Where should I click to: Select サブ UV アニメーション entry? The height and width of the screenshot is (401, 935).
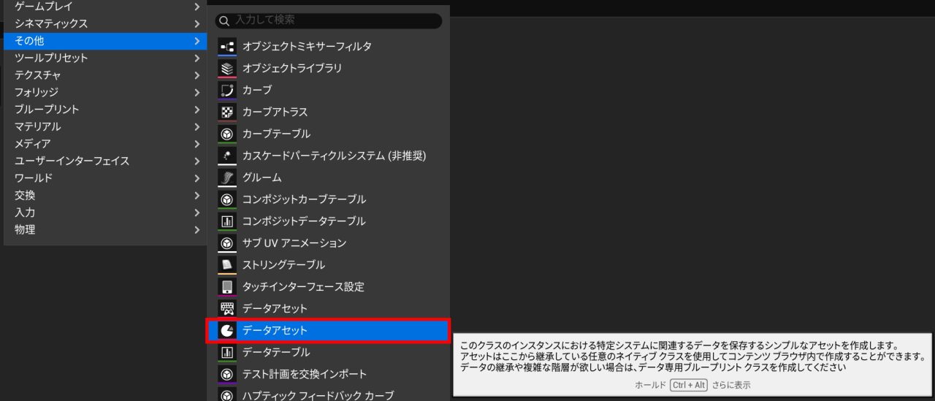[294, 242]
